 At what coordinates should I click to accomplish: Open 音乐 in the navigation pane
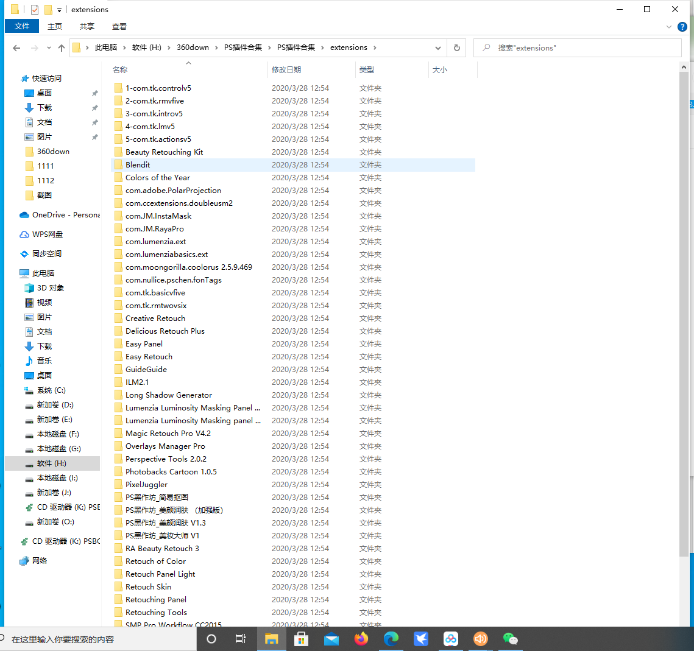click(38, 361)
